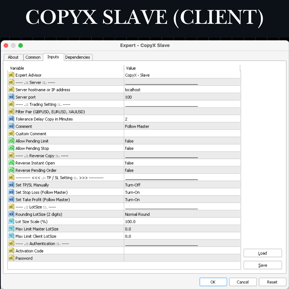
Task: Click the Server hostname localhost value field
Action: pyautogui.click(x=182, y=90)
